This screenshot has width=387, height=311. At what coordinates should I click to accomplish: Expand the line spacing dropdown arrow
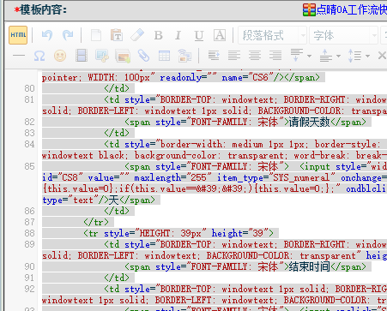click(367, 56)
